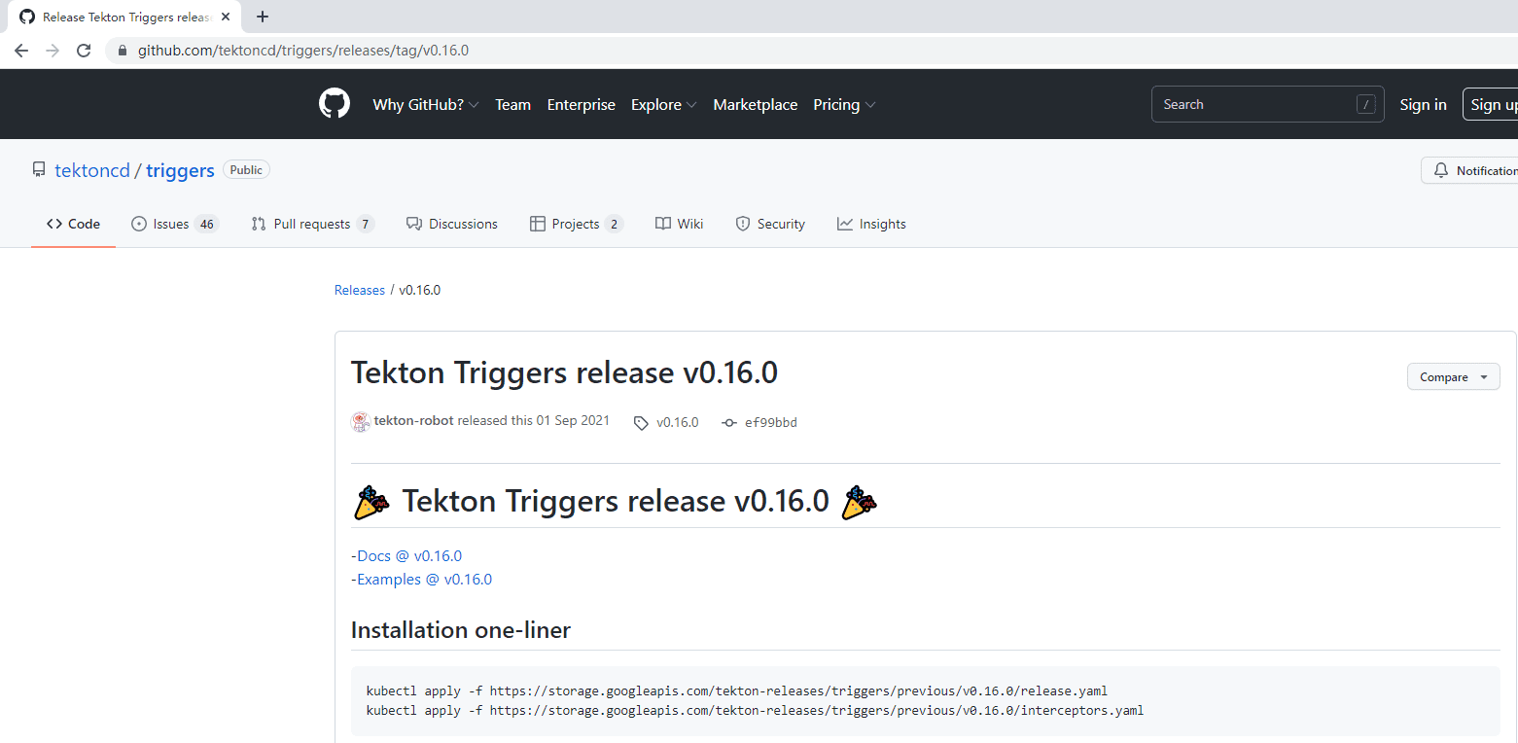Click the kubectl apply interceptors.yaml command line

coord(755,711)
